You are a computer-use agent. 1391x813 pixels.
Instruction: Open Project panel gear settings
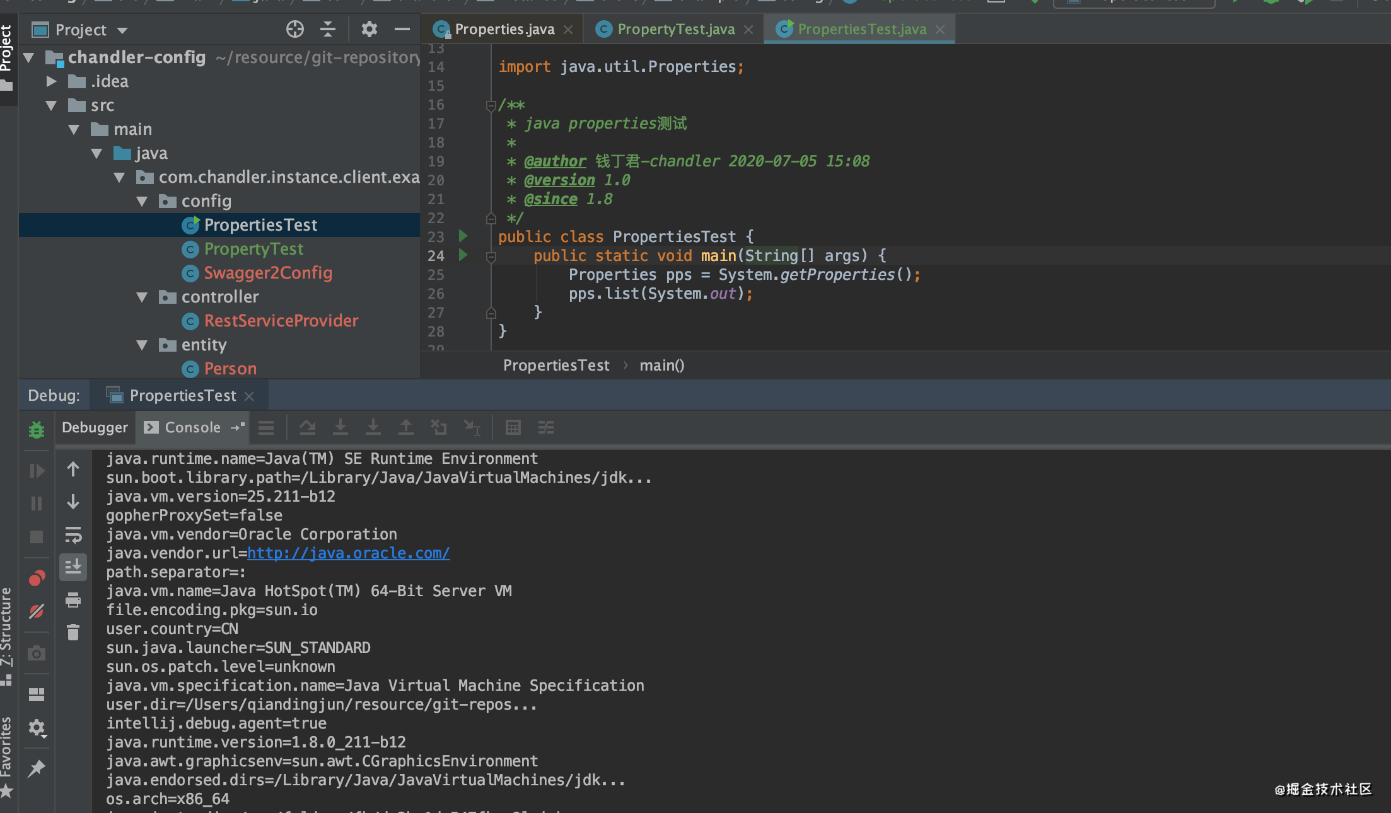click(369, 29)
